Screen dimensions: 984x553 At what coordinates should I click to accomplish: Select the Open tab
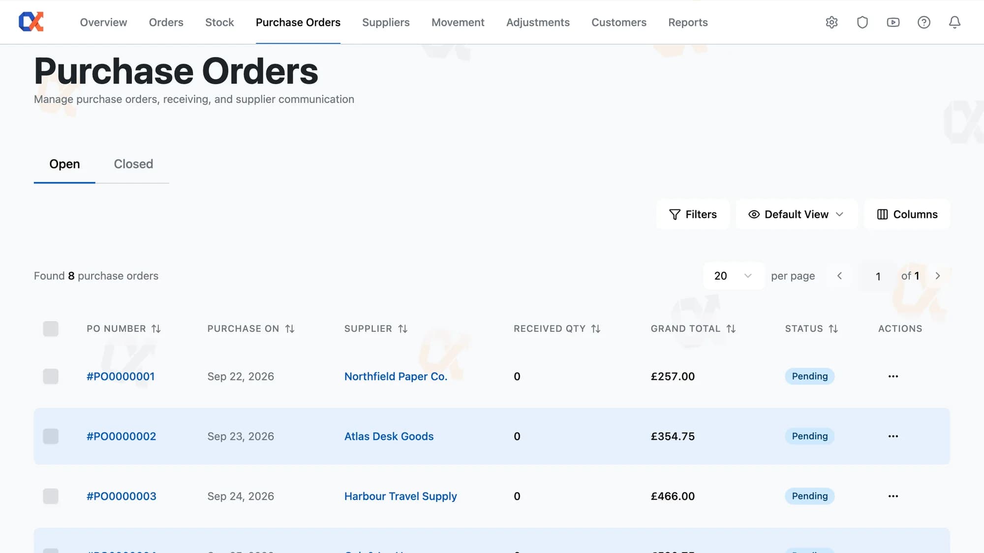click(x=64, y=164)
